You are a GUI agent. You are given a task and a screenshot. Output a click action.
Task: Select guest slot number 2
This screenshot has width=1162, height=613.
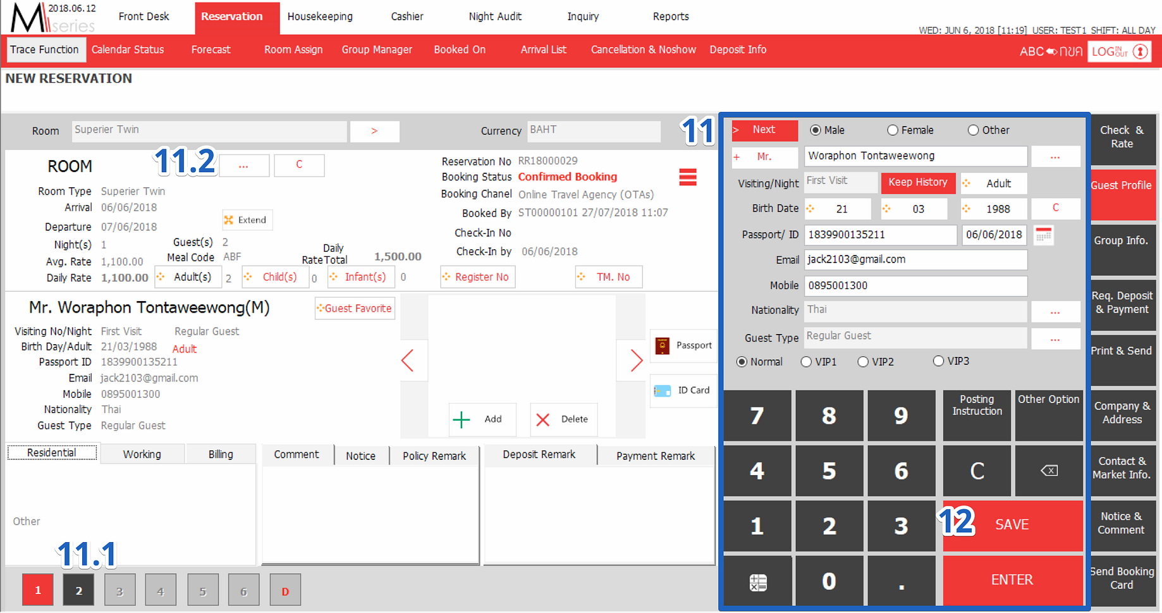click(78, 591)
